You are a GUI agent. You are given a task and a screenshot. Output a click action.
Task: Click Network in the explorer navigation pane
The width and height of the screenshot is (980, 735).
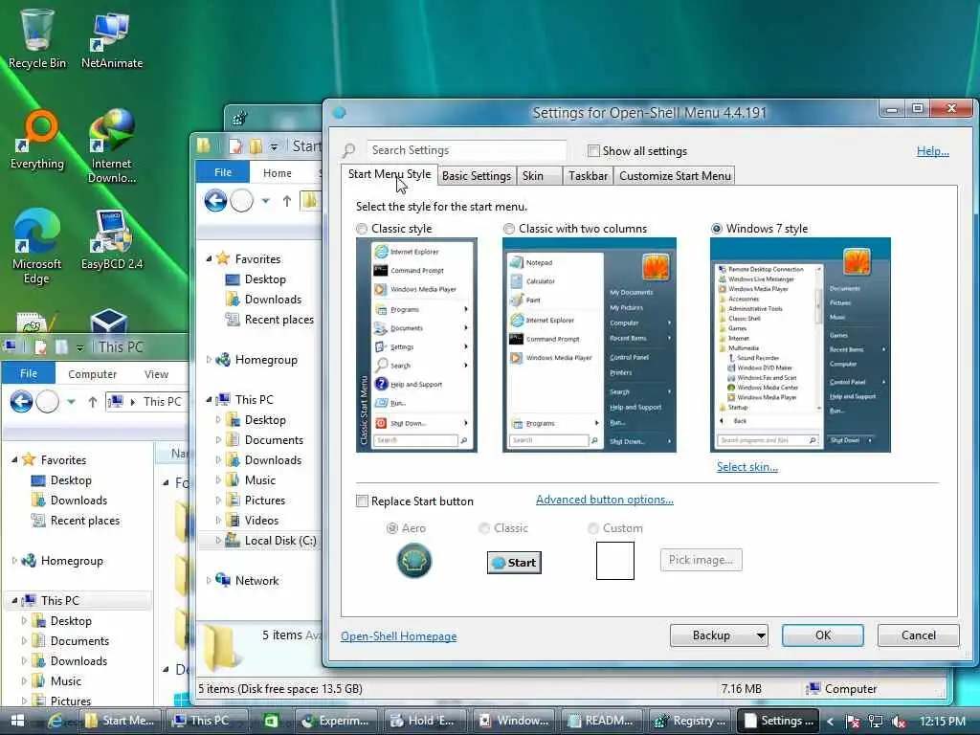(x=256, y=581)
